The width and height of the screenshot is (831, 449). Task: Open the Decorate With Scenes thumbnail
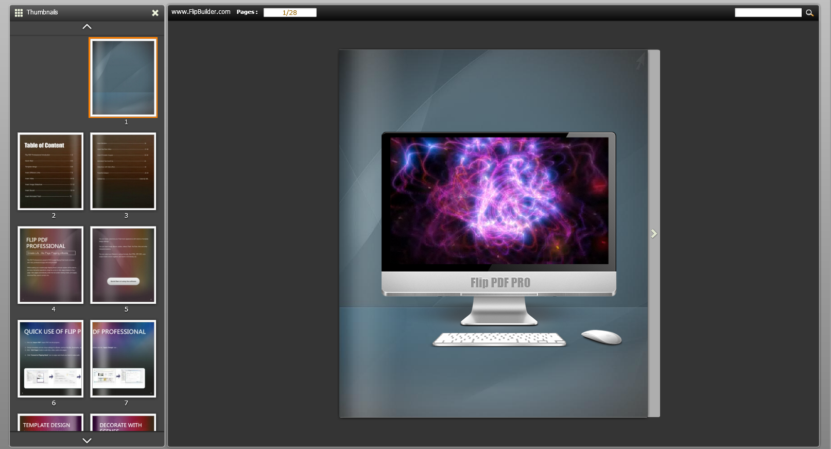123,423
